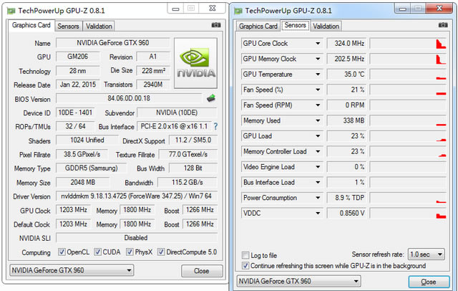Open GPU selector dropdown in Sensors window
The height and width of the screenshot is (291, 458).
click(x=299, y=282)
